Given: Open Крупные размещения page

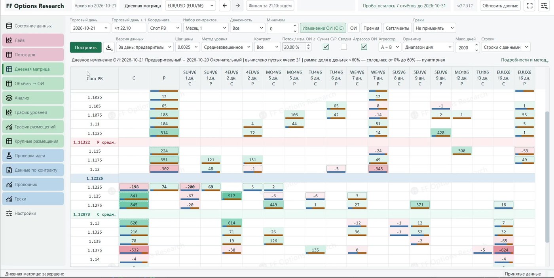Looking at the screenshot, I should tap(33, 141).
